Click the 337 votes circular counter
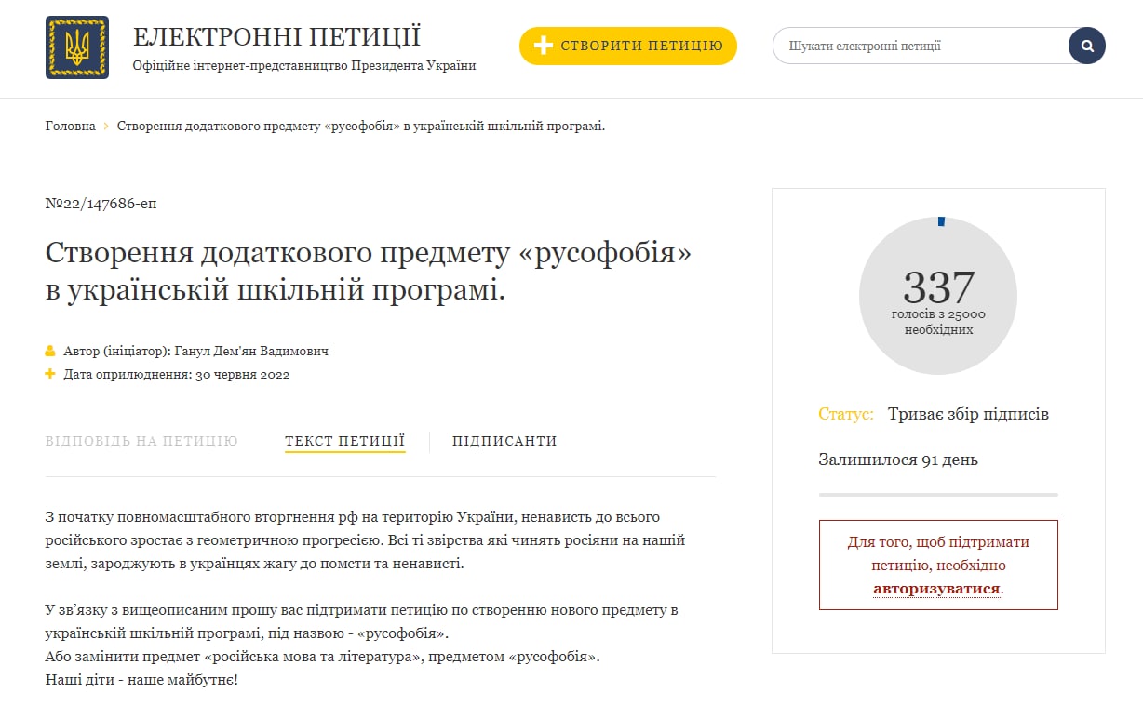 (937, 296)
